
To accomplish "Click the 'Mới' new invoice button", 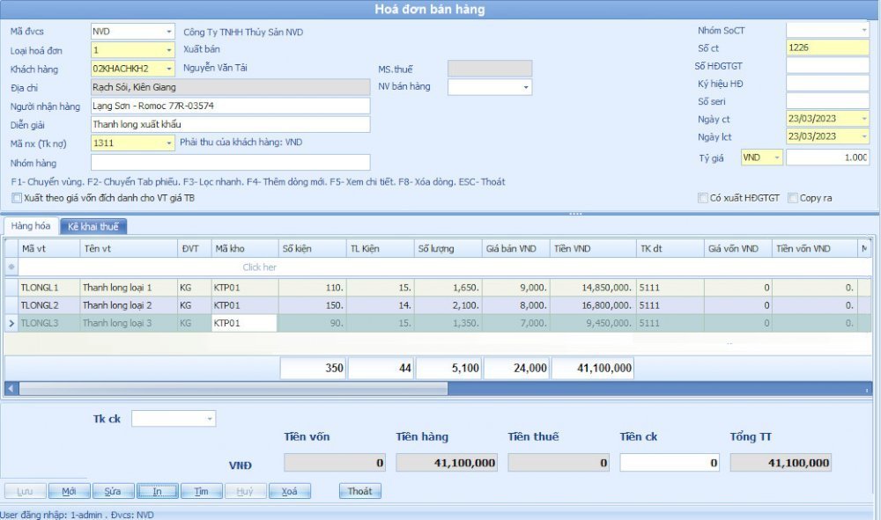I will pyautogui.click(x=70, y=492).
